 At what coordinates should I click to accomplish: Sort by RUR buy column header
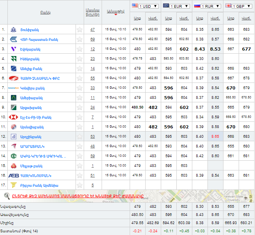pos(200,18)
